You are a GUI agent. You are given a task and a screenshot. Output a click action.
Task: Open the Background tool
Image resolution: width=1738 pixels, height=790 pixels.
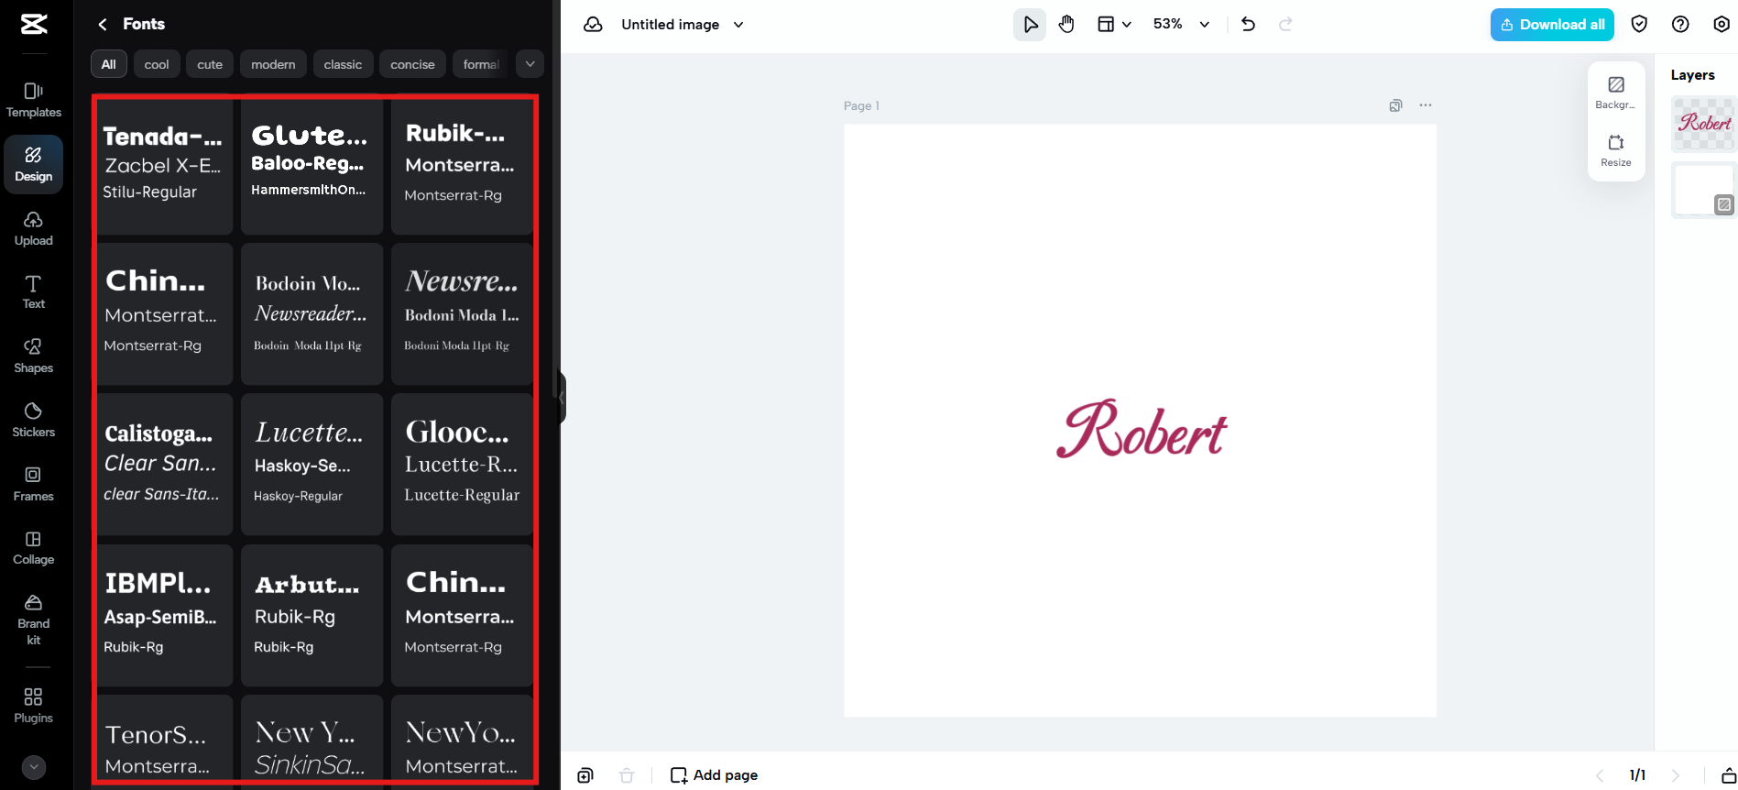[x=1616, y=93]
